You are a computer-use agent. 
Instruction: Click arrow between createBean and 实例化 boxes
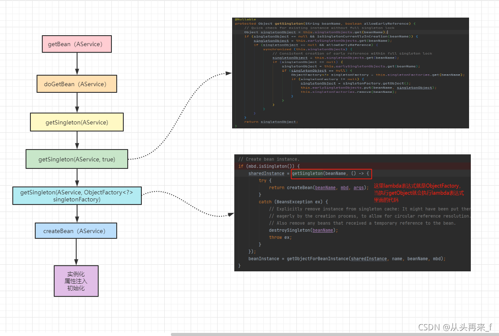coord(76,252)
